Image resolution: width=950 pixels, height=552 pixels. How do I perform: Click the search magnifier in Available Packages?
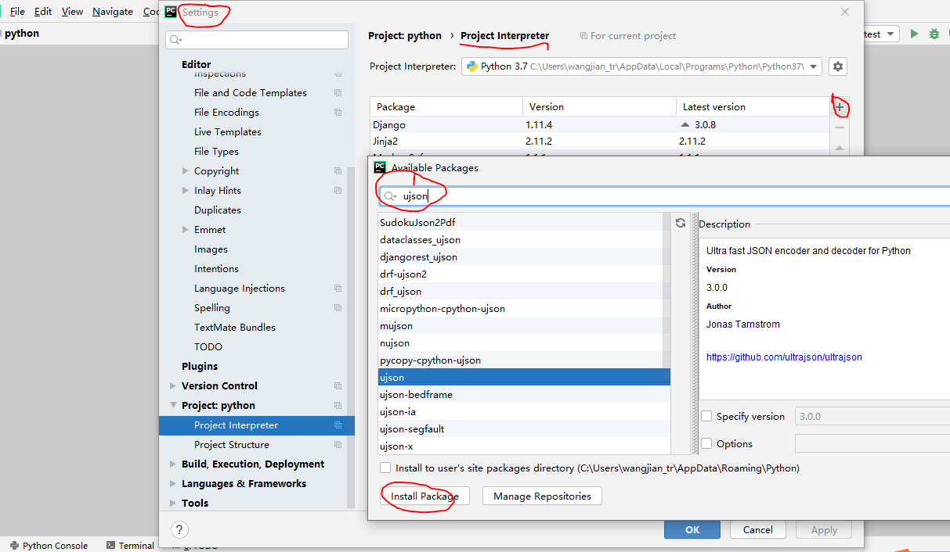[x=390, y=196]
